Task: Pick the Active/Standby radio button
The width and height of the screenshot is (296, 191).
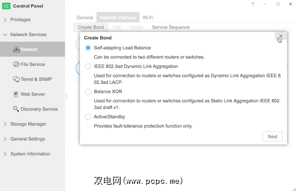Action: point(88,117)
